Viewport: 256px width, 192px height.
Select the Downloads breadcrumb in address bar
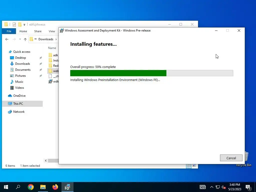tap(46, 39)
